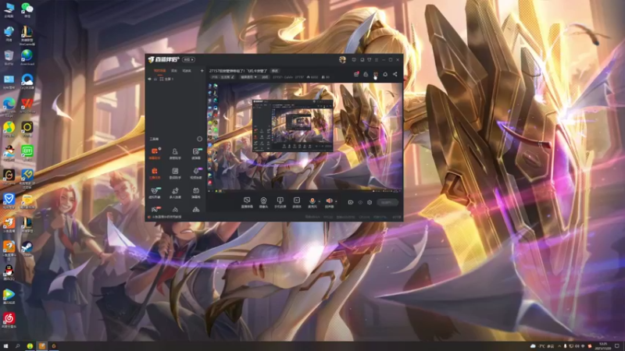Image resolution: width=625 pixels, height=351 pixels.
Task: Expand the arrow next to the speaker
Action: 336,201
